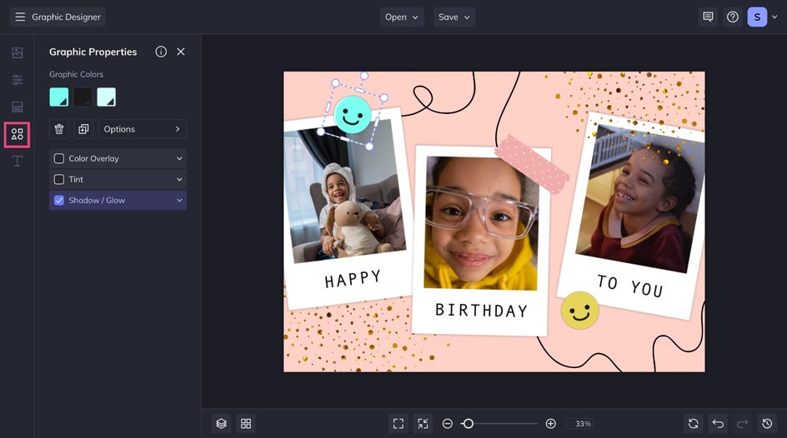Pick the black graphic color swatch
Image resolution: width=787 pixels, height=438 pixels.
click(x=83, y=97)
